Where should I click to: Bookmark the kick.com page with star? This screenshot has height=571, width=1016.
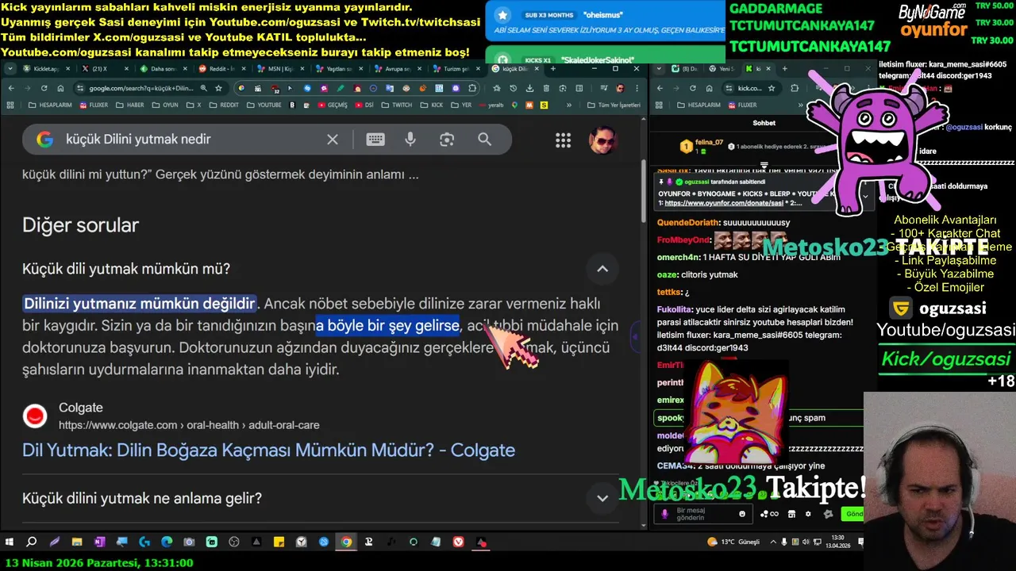[772, 88]
